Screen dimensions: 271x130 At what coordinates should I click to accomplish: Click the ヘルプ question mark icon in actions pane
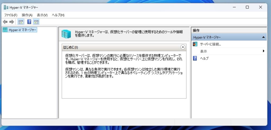[x=195, y=58]
